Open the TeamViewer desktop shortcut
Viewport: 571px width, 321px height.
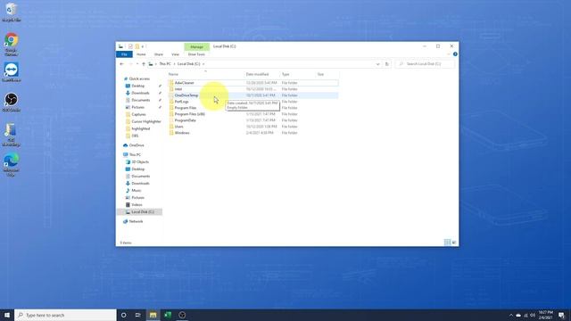(x=12, y=72)
